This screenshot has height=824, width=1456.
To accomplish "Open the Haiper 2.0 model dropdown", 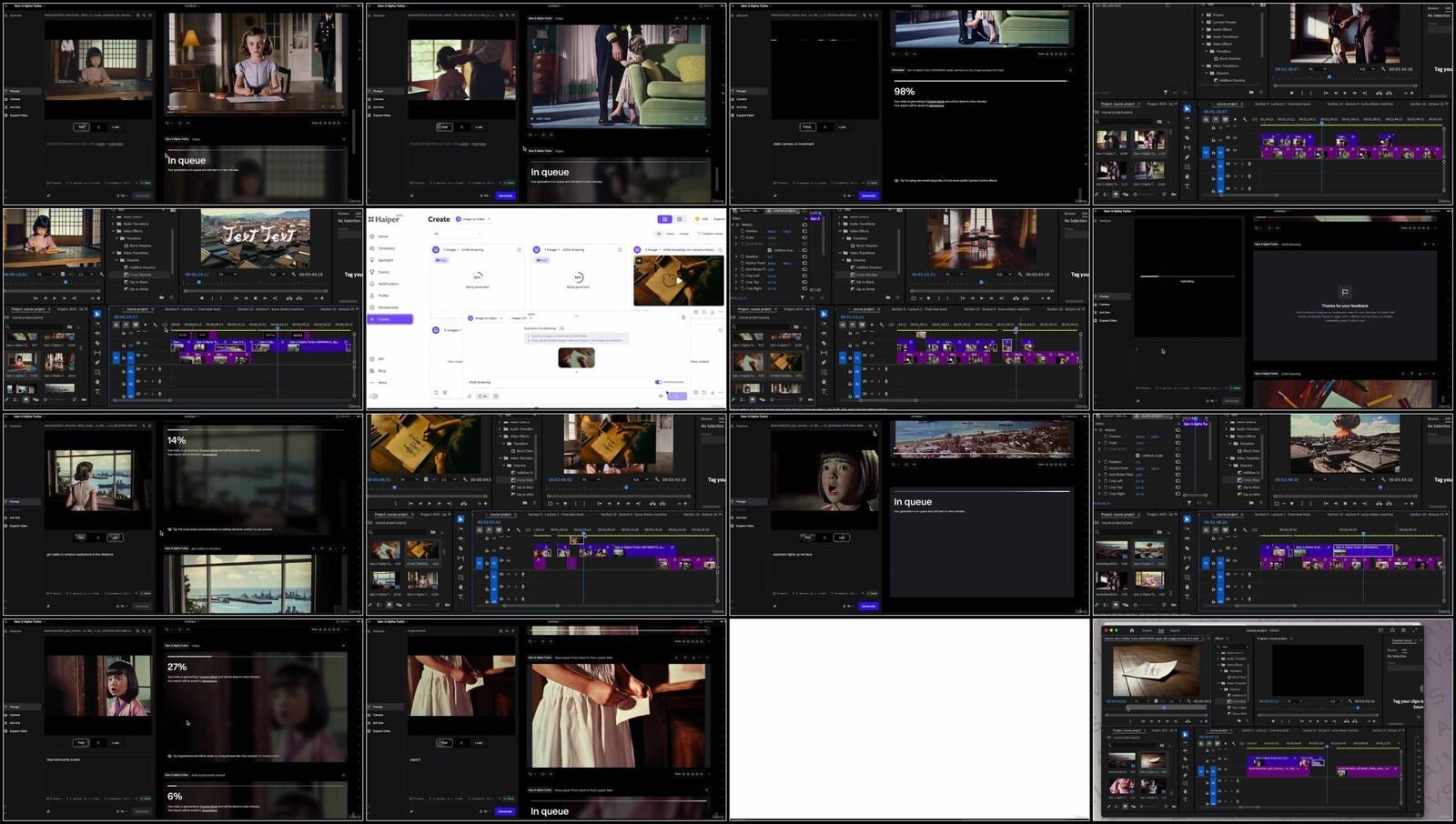I will [521, 318].
